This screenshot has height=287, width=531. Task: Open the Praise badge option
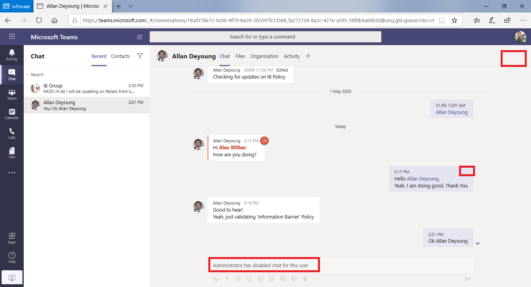pos(305,278)
